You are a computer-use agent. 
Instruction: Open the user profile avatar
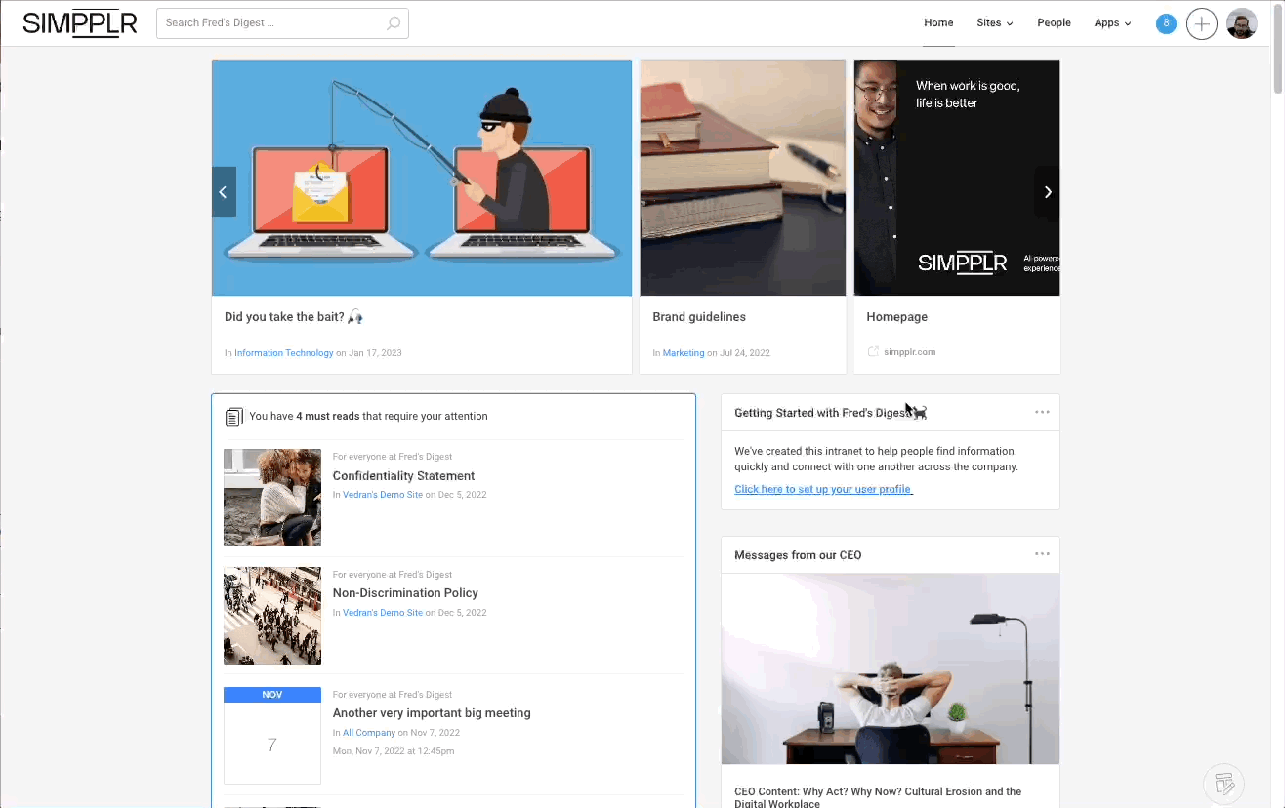[1241, 24]
